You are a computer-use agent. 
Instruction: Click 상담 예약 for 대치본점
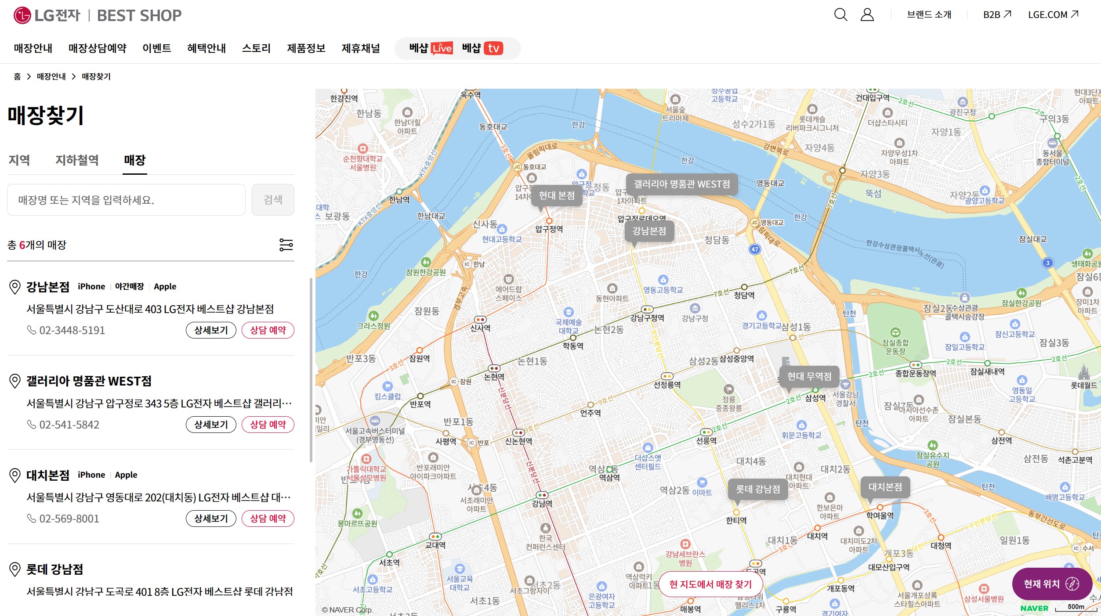tap(268, 519)
